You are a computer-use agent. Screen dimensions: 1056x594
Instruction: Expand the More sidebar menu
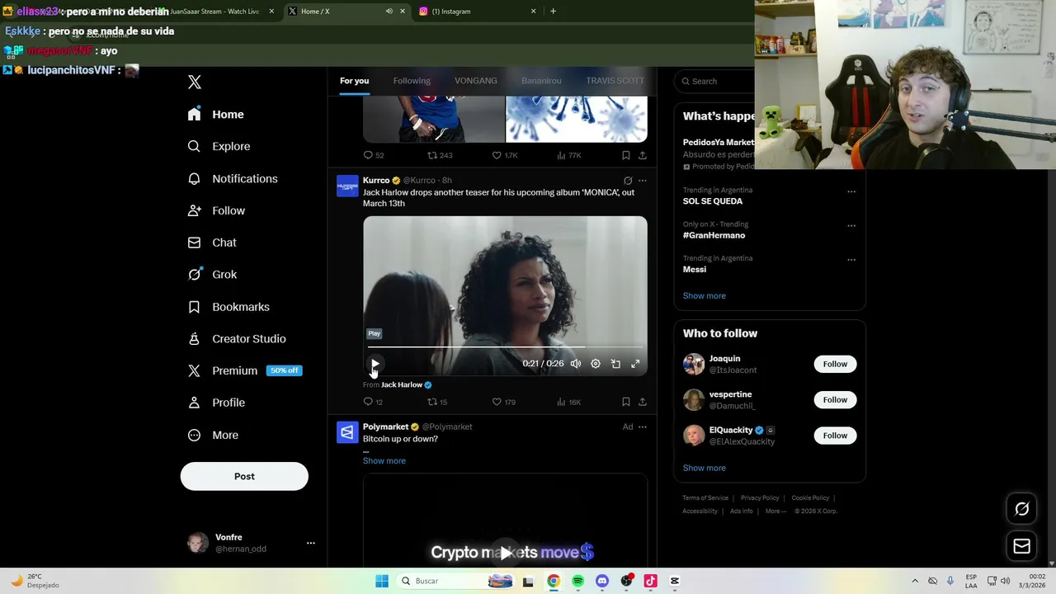coord(213,435)
